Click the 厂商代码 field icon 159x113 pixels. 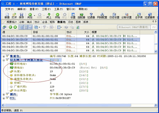pyautogui.click(x=12, y=87)
